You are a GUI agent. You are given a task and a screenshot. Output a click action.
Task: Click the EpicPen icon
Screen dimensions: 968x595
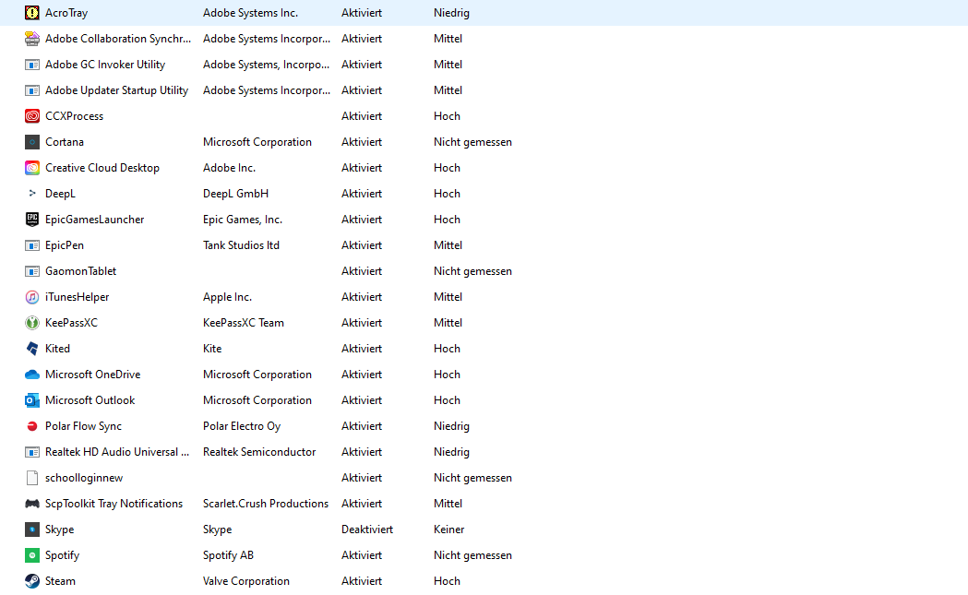pos(32,245)
